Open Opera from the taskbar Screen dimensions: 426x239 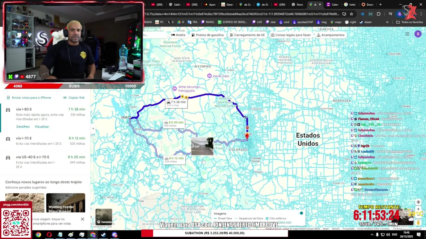[x=49, y=235]
